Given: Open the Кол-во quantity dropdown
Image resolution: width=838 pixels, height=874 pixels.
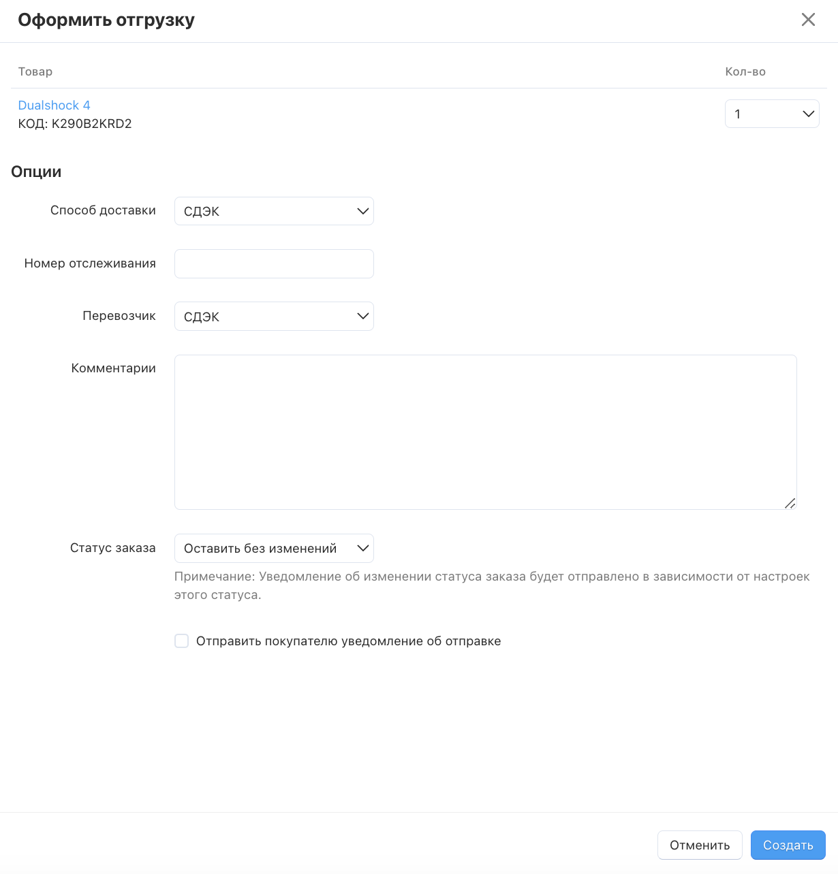Looking at the screenshot, I should point(771,114).
